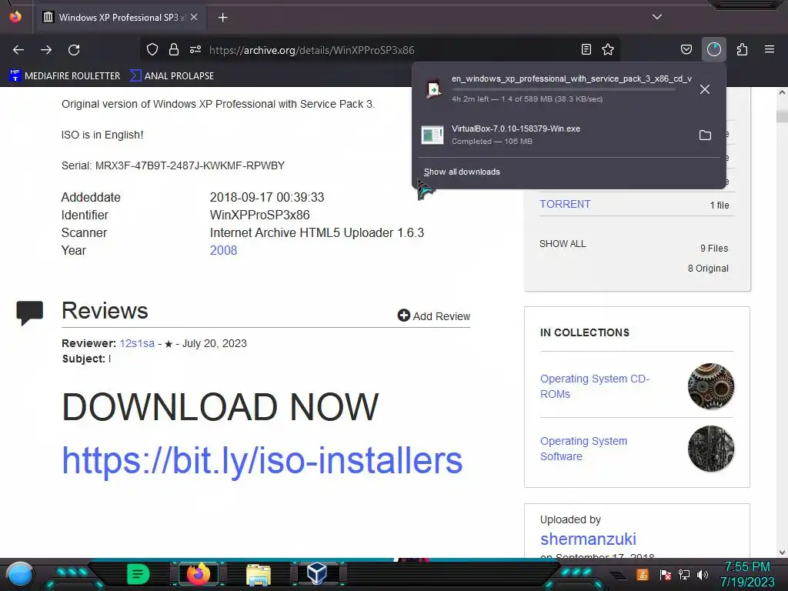This screenshot has width=788, height=591.
Task: Go forward with the browser forward arrow
Action: point(46,50)
